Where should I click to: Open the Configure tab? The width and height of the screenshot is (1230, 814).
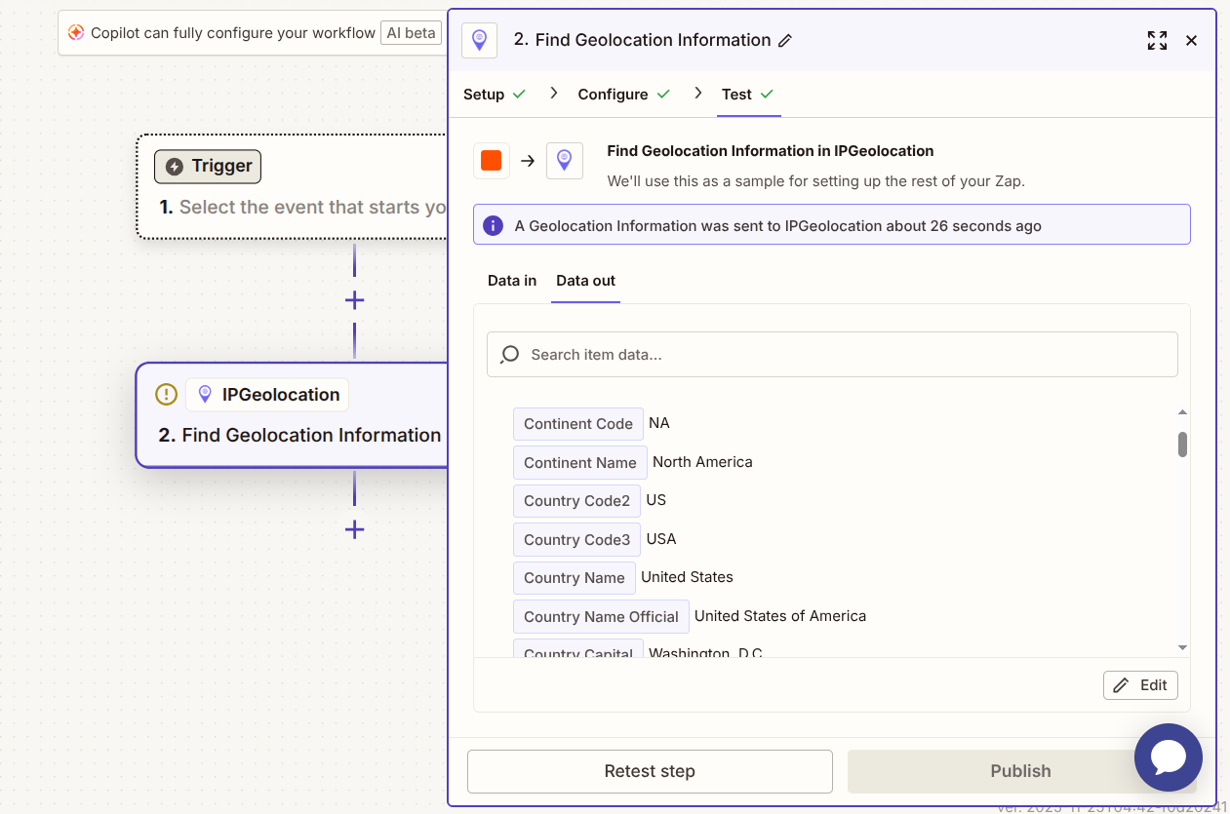pos(613,95)
